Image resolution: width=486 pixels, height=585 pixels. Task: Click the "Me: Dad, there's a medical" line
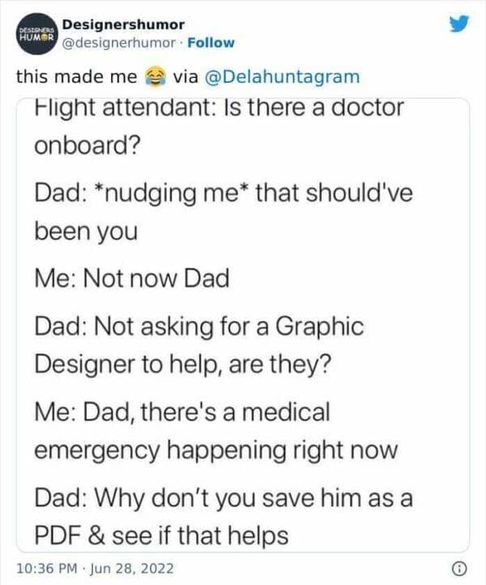182,411
